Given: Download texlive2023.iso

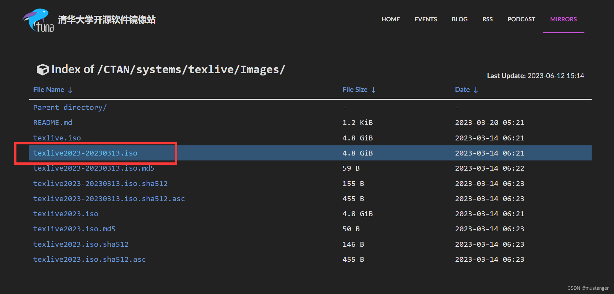Looking at the screenshot, I should [66, 214].
